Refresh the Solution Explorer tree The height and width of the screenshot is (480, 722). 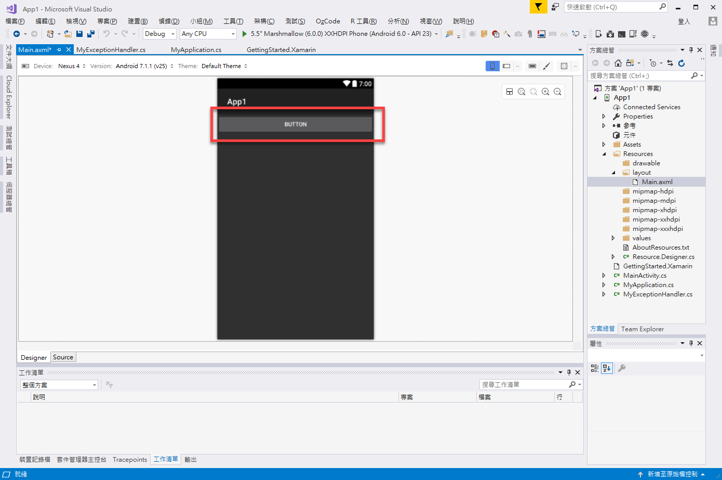tap(681, 63)
